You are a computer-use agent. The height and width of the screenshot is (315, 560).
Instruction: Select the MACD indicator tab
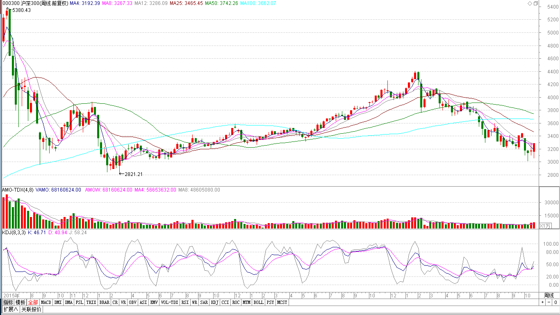point(46,302)
